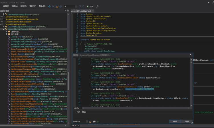Click the class icon of AssemblyDependencyResolver

point(6,27)
